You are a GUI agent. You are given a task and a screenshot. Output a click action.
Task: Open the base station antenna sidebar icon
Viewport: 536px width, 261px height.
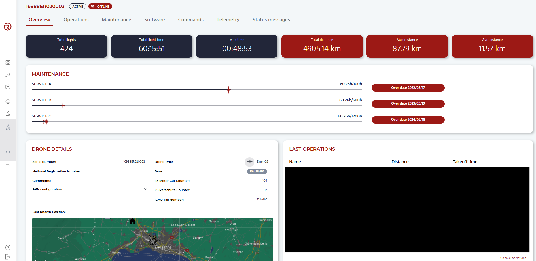8,153
